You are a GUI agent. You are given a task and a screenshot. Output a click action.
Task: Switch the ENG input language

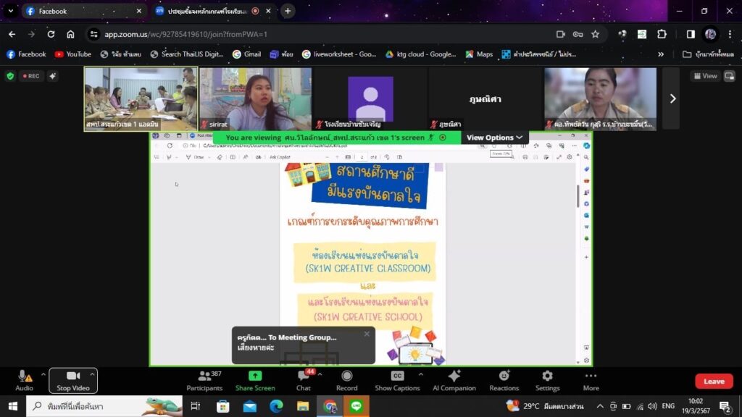pyautogui.click(x=668, y=406)
